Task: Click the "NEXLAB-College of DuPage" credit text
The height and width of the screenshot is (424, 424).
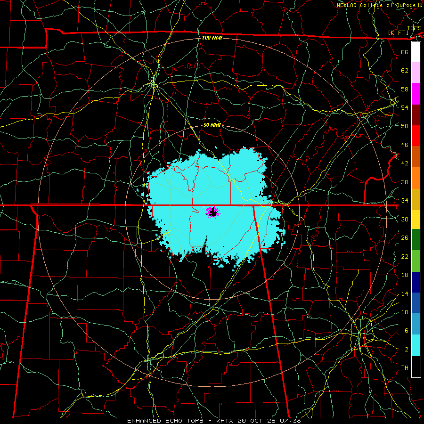Action: (x=377, y=5)
